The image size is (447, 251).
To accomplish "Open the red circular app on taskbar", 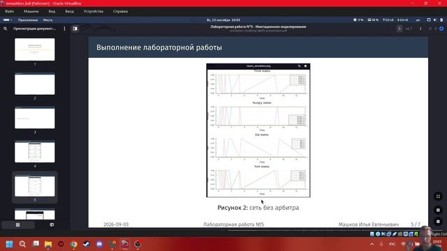I will coord(61,244).
